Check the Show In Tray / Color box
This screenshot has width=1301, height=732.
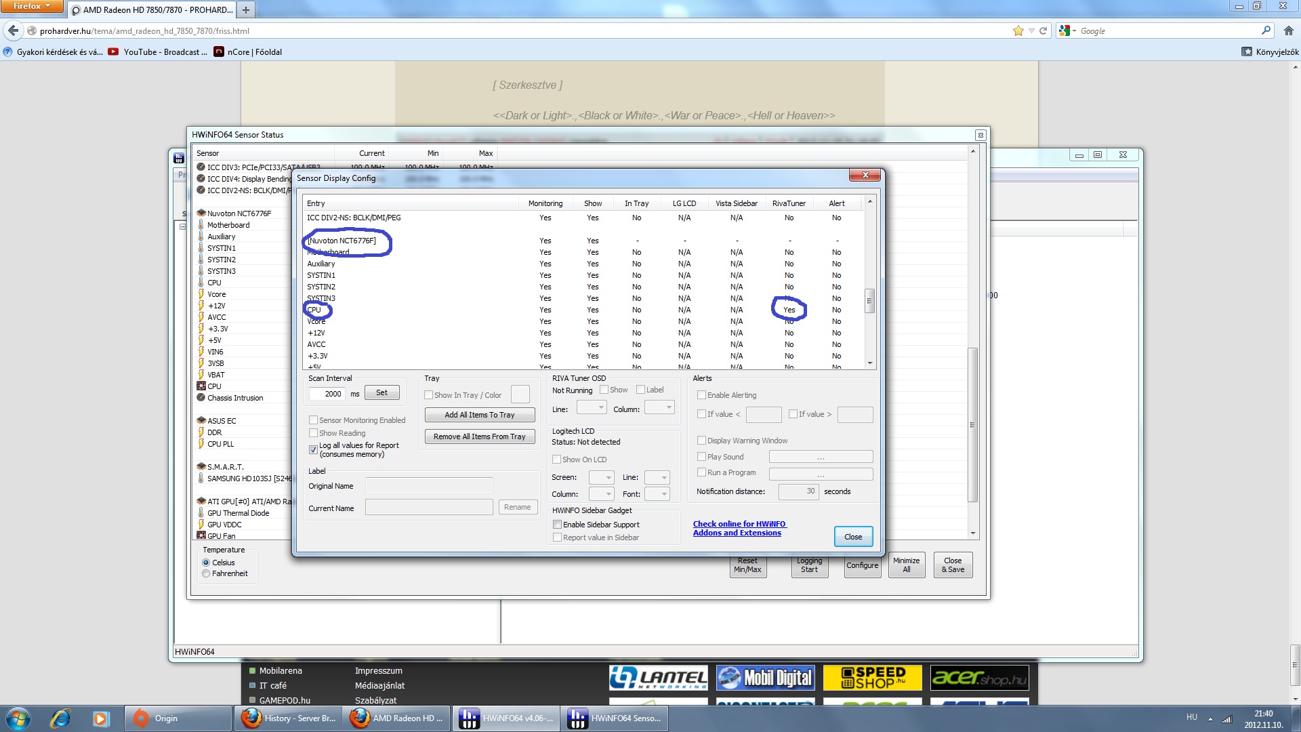(x=428, y=395)
